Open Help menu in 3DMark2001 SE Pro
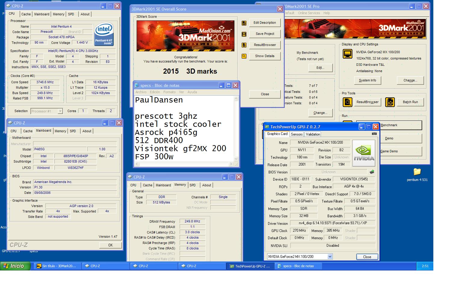455x284 pixels. 327,13
